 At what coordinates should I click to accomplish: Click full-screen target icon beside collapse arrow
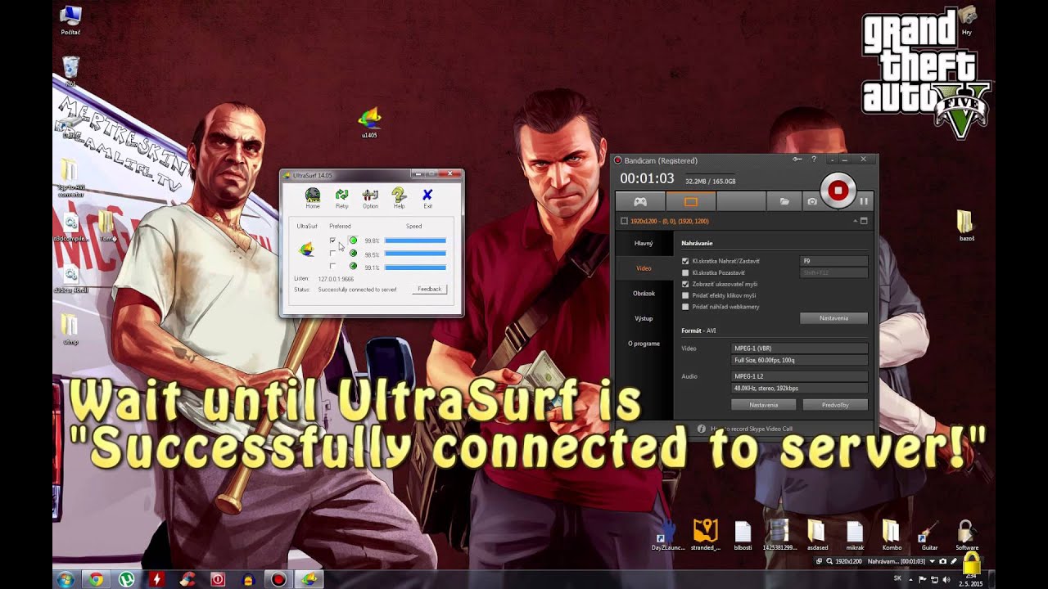(863, 221)
